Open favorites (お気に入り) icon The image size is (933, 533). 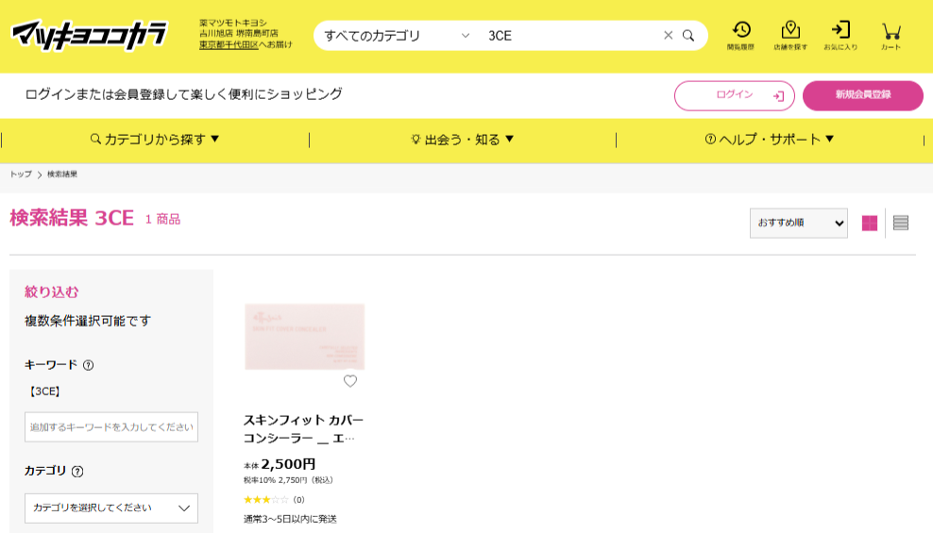pos(840,36)
